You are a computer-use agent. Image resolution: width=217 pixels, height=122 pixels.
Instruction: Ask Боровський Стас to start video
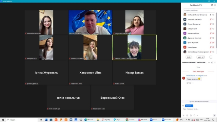click(x=213, y=33)
